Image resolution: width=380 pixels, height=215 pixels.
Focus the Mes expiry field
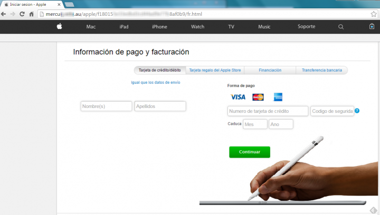(255, 124)
